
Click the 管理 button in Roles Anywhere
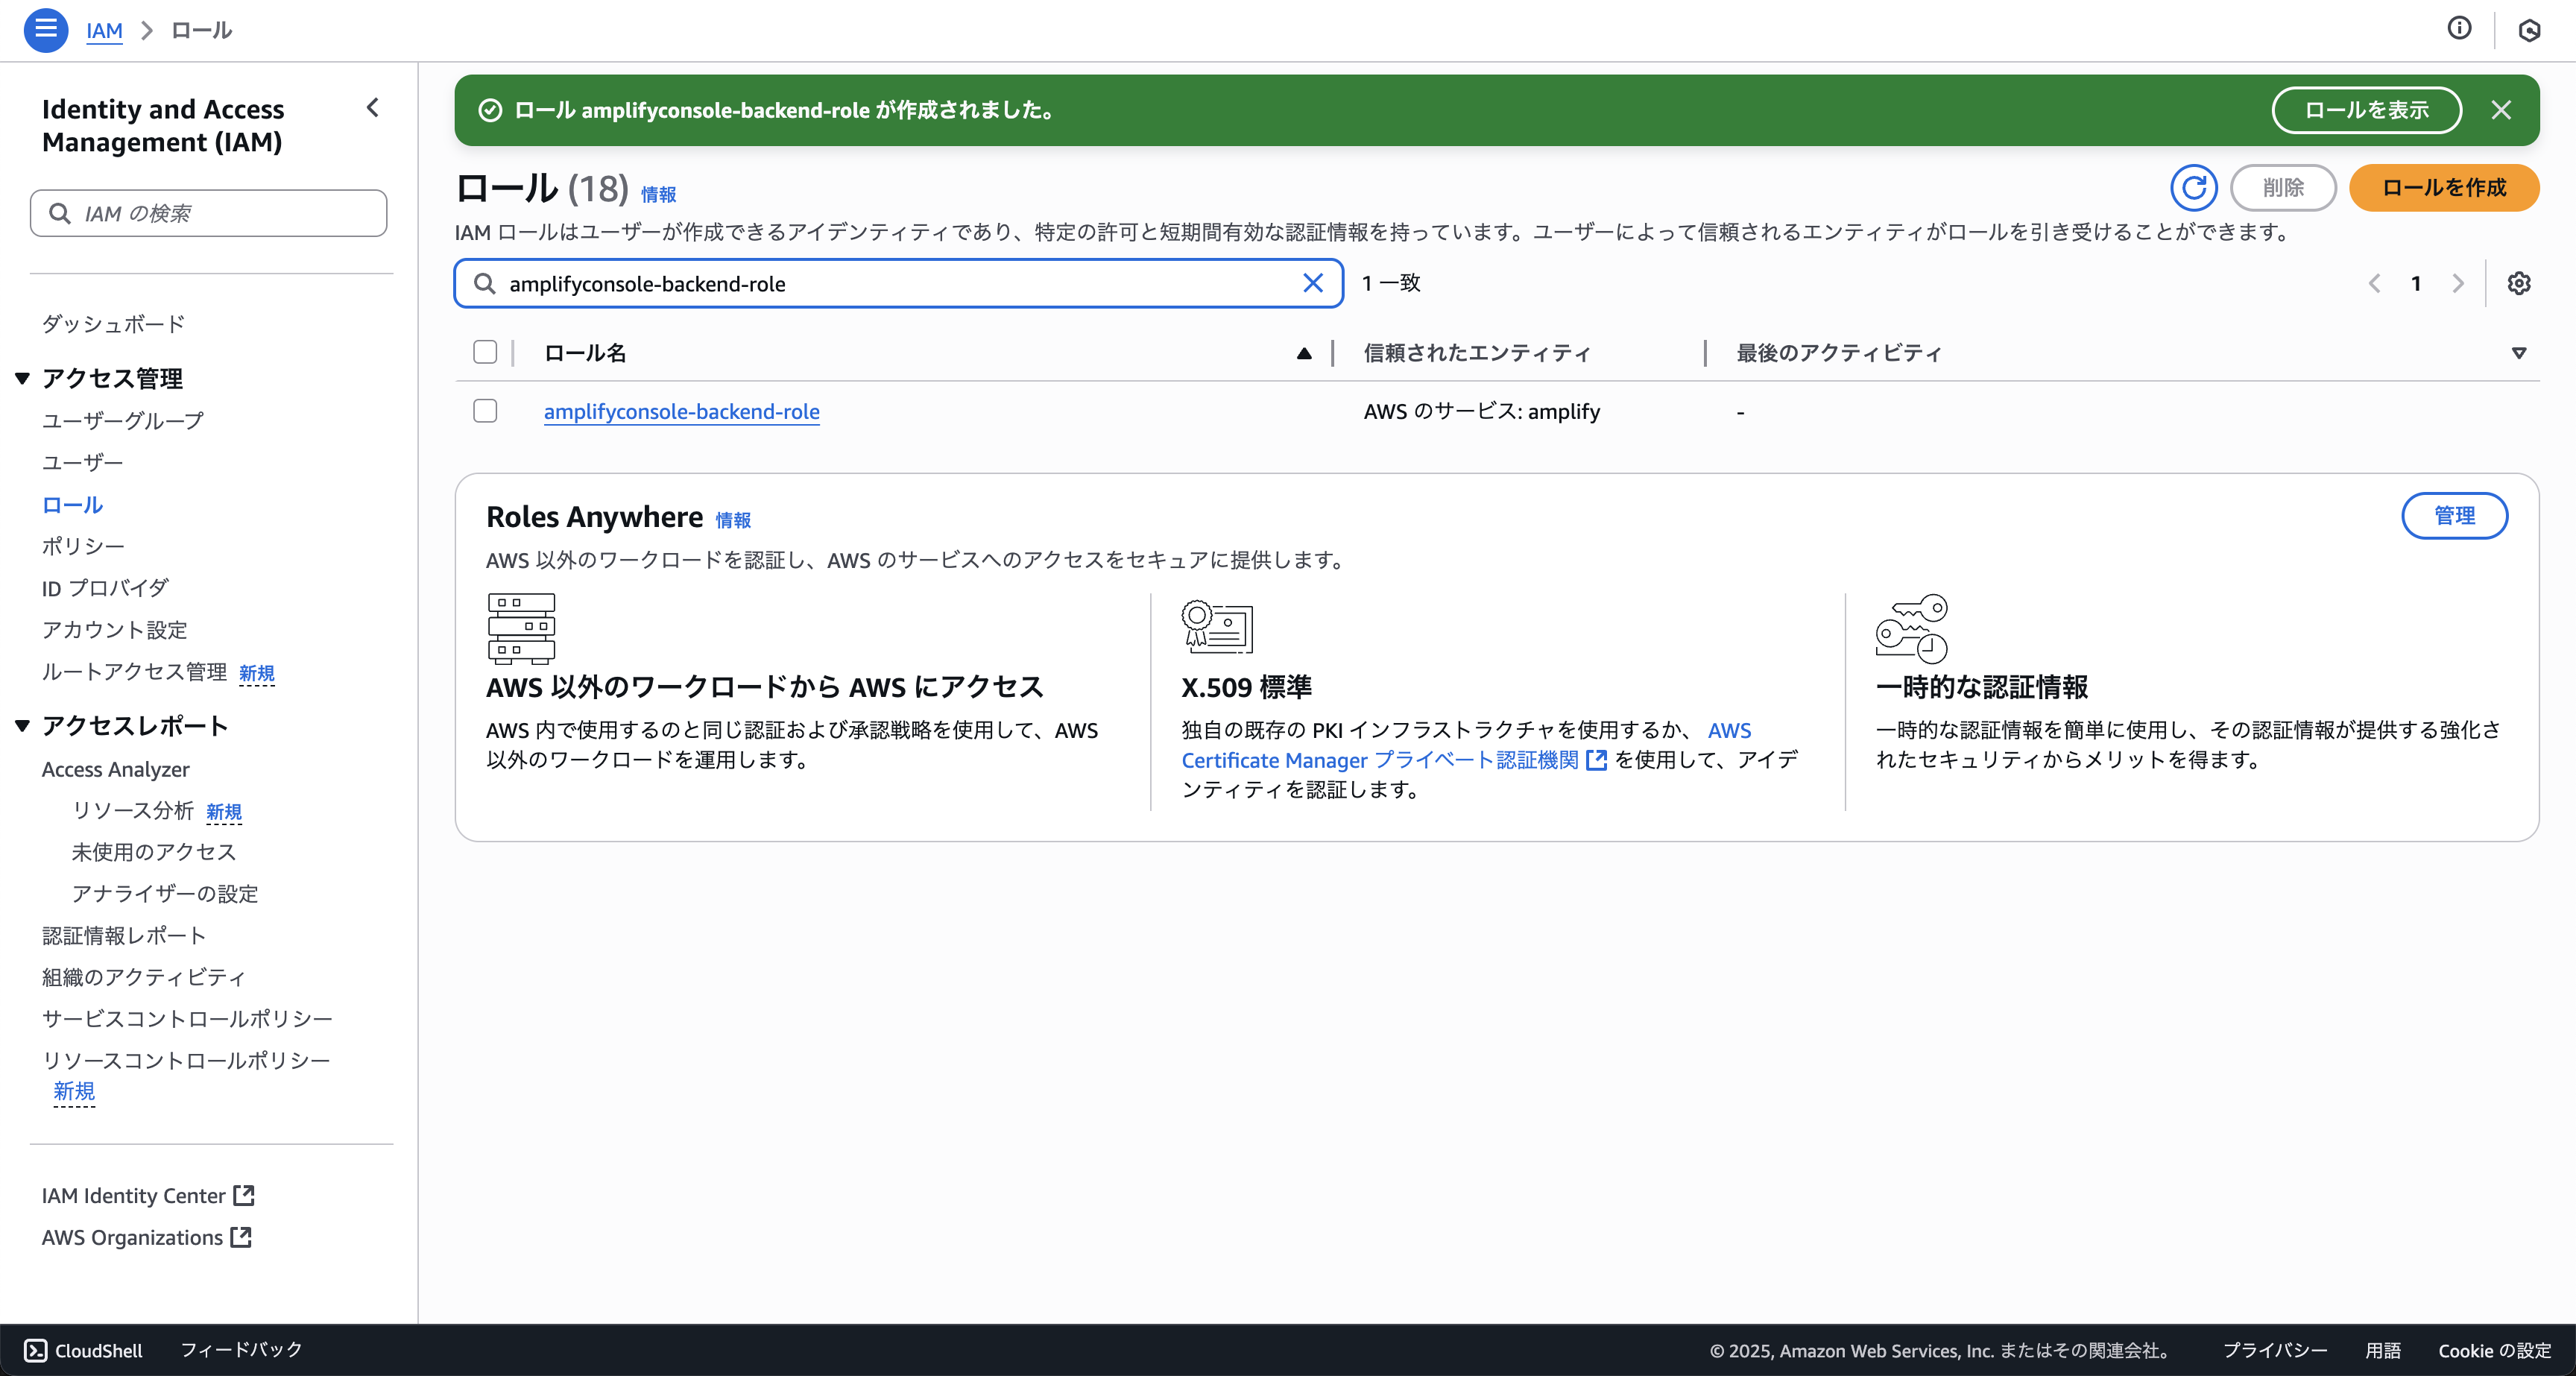[2454, 516]
